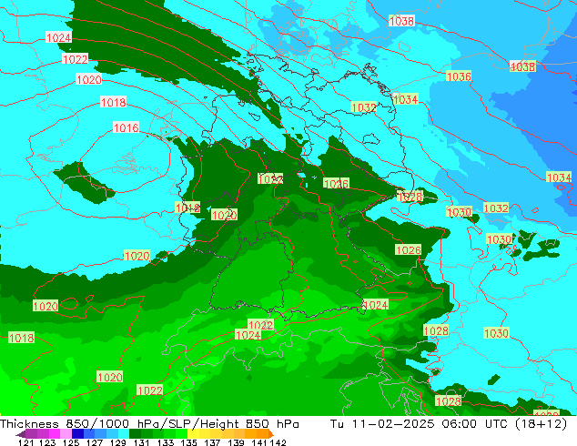Click the 1022 label directly above a 1024 label
577x446 pixels.
(260, 325)
